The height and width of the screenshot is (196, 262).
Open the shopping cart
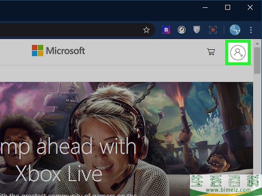211,52
